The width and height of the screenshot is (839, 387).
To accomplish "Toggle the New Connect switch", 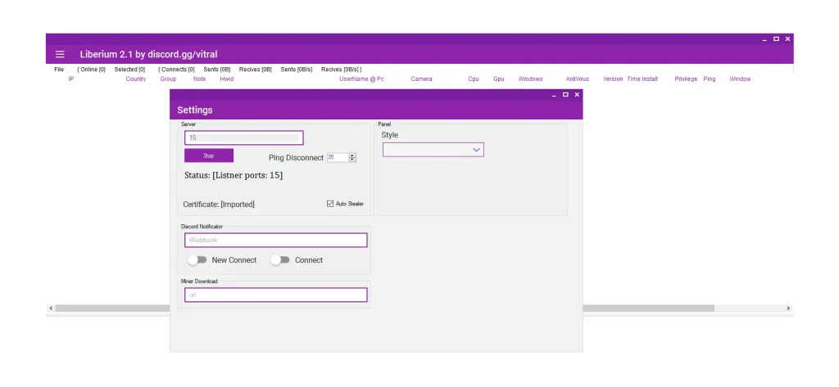I will (197, 260).
